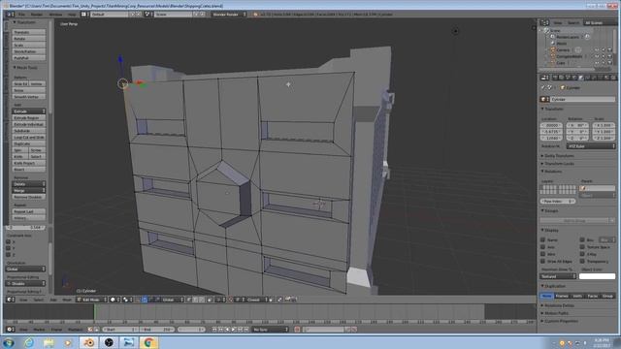Select vertex select mode

(188, 300)
